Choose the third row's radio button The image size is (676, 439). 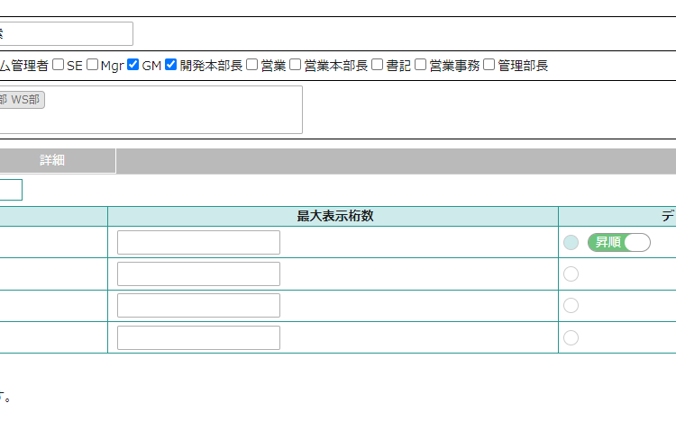click(571, 306)
